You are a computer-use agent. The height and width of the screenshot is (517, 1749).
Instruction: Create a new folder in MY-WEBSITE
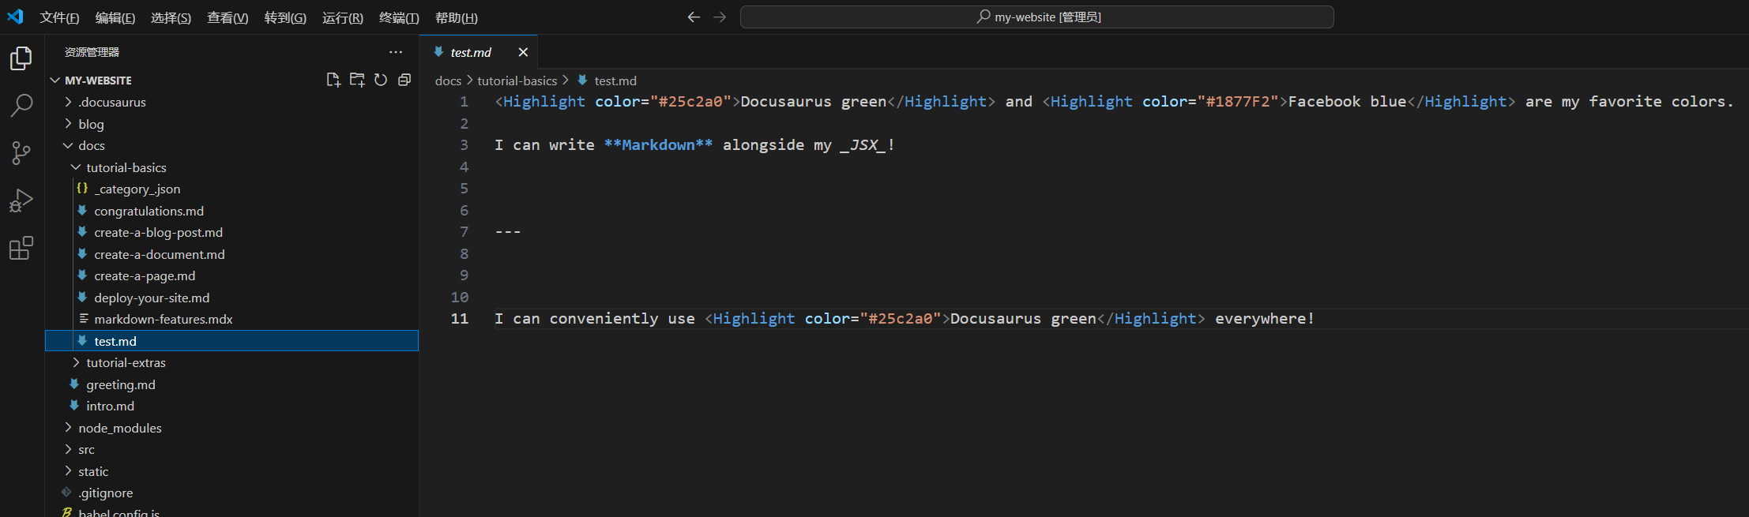point(357,80)
